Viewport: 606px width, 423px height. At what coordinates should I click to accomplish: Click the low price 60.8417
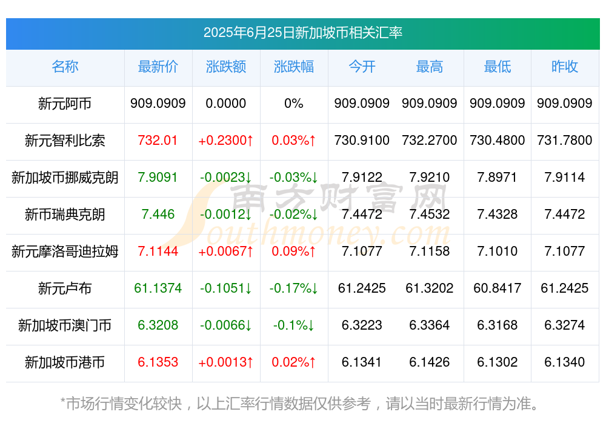point(498,288)
